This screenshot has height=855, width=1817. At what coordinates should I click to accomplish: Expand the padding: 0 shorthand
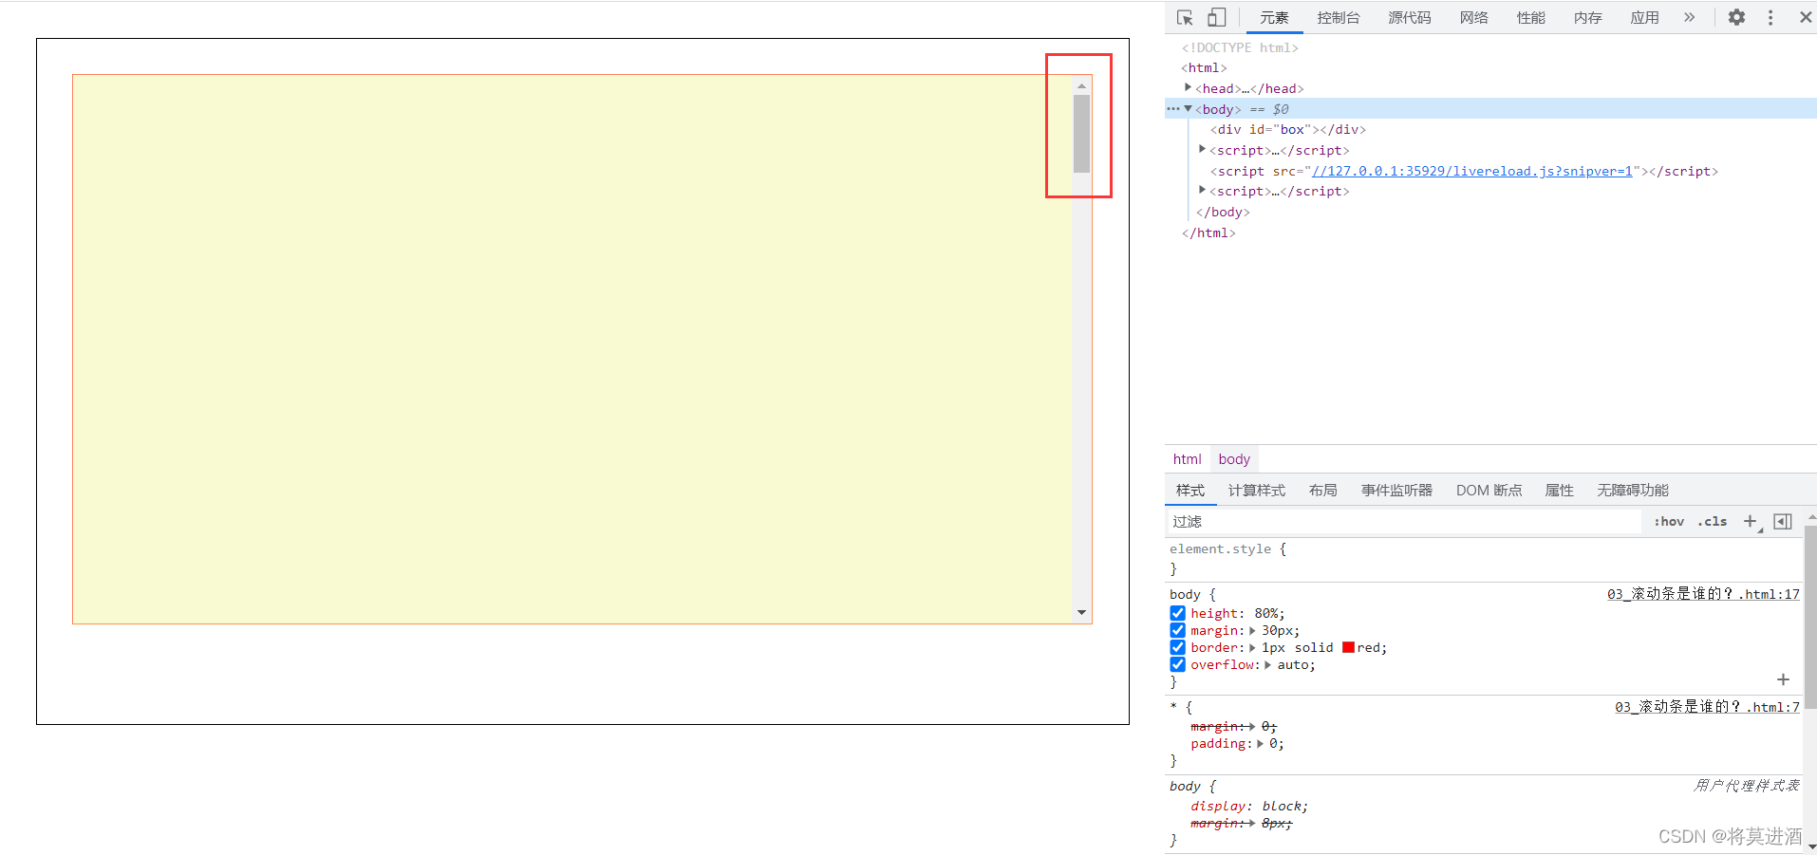coord(1261,744)
